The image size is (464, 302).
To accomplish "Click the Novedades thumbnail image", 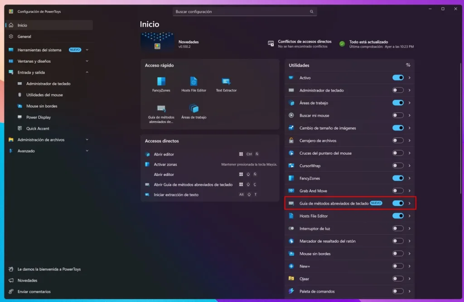I will click(157, 41).
